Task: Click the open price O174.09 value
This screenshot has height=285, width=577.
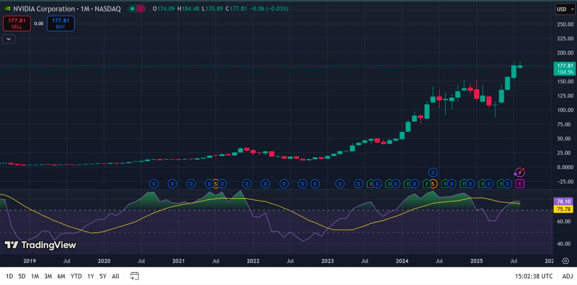Action: tap(163, 9)
